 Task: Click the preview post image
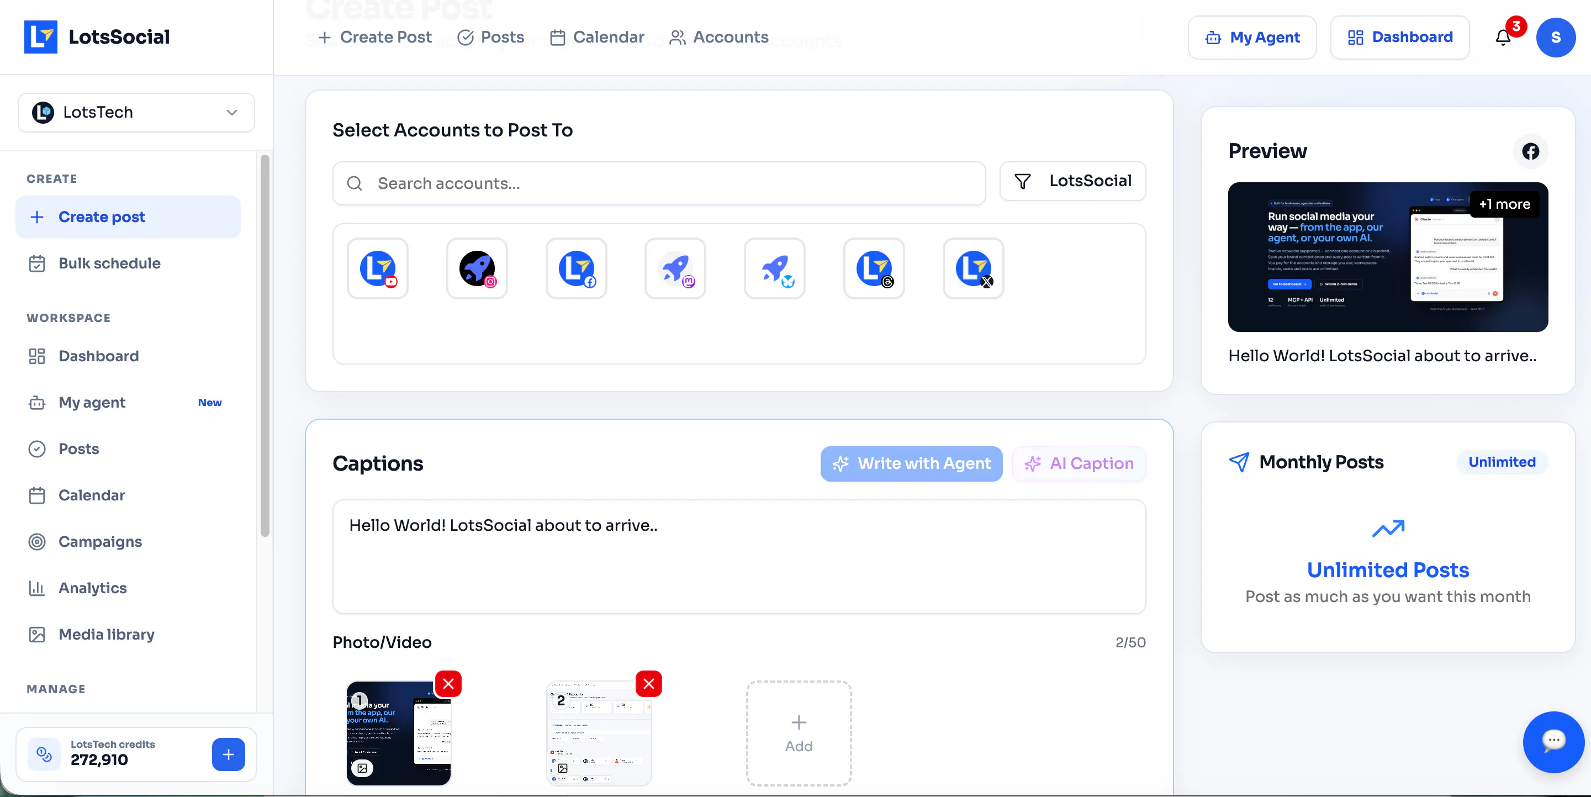[1388, 257]
